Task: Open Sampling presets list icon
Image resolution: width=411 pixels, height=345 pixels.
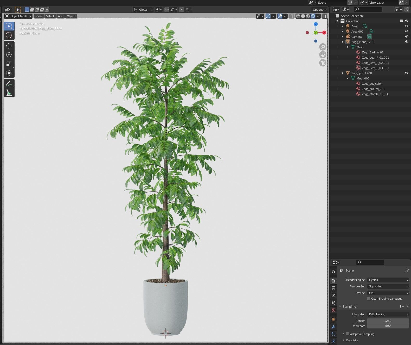Action: (x=402, y=306)
